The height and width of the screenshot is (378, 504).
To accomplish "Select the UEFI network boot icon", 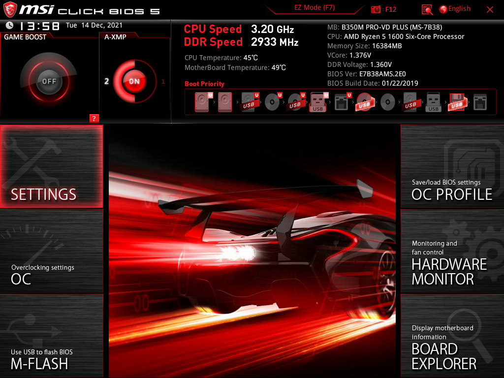I will (x=343, y=102).
